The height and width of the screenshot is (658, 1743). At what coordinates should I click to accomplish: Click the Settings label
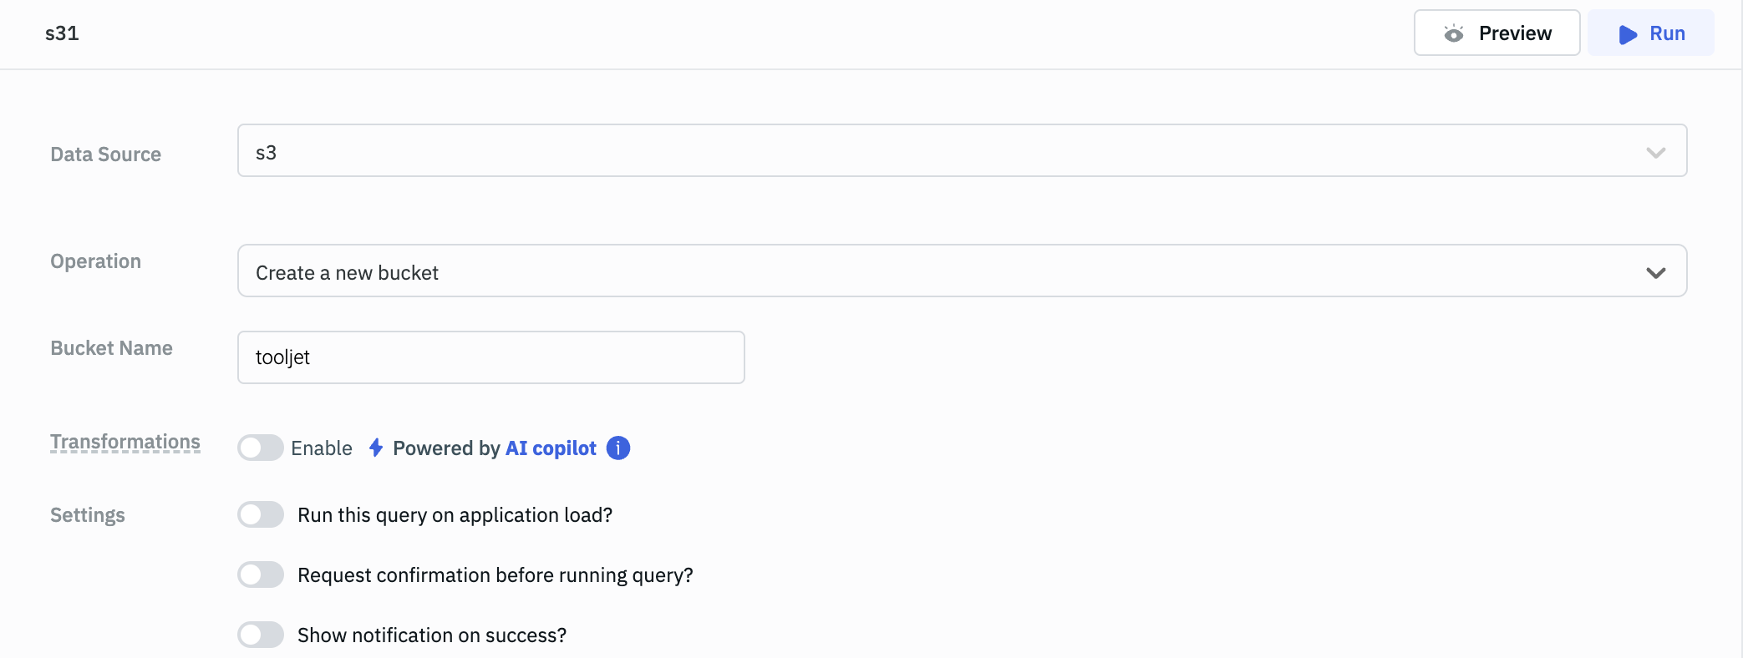(x=88, y=515)
